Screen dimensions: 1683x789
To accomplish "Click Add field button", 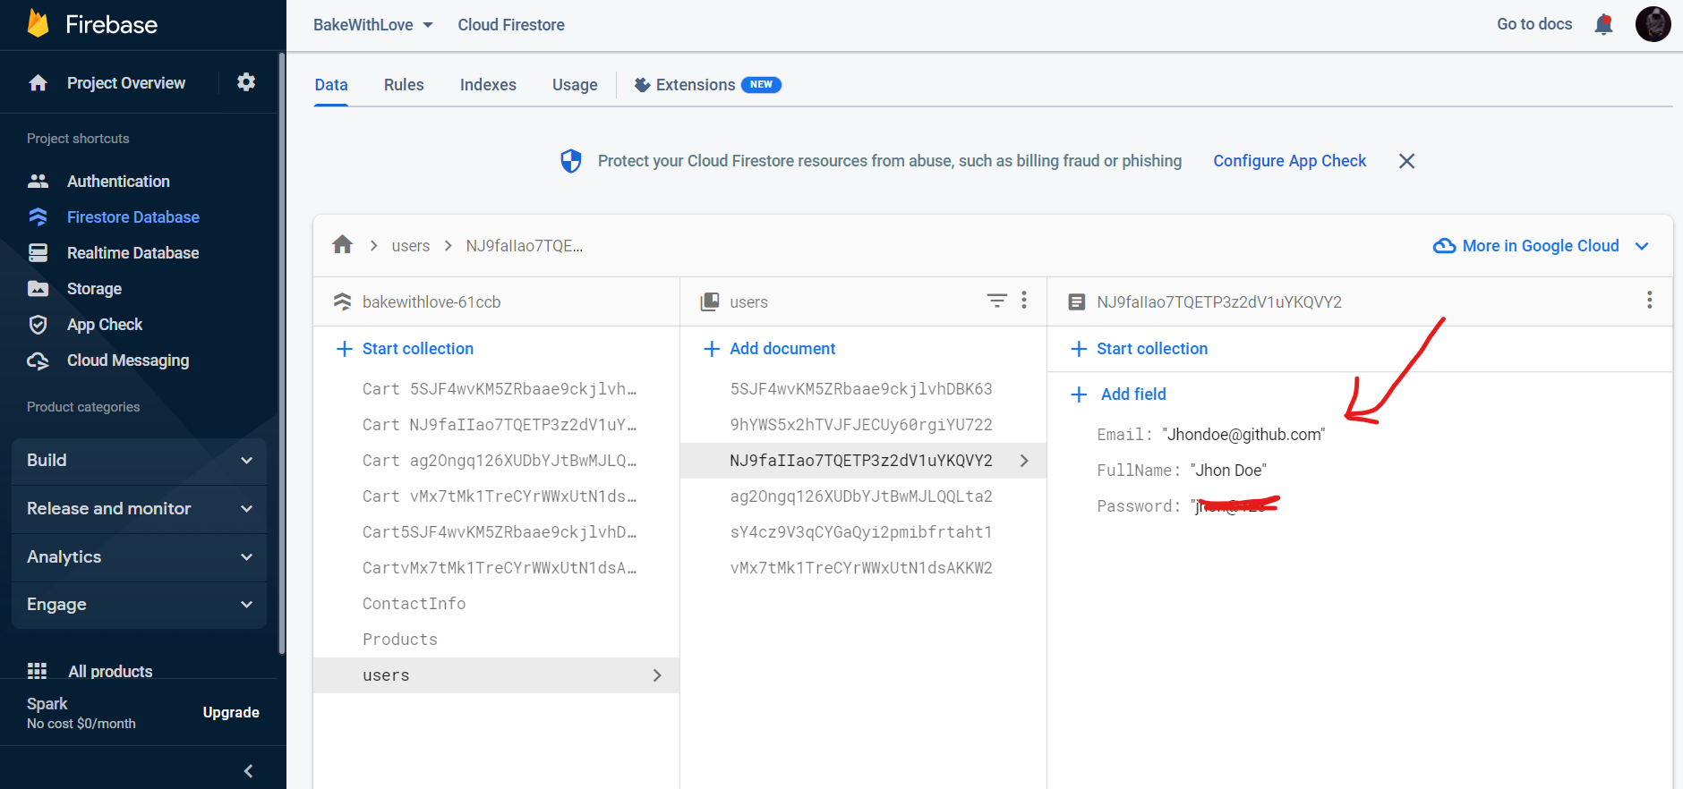I will [1119, 394].
